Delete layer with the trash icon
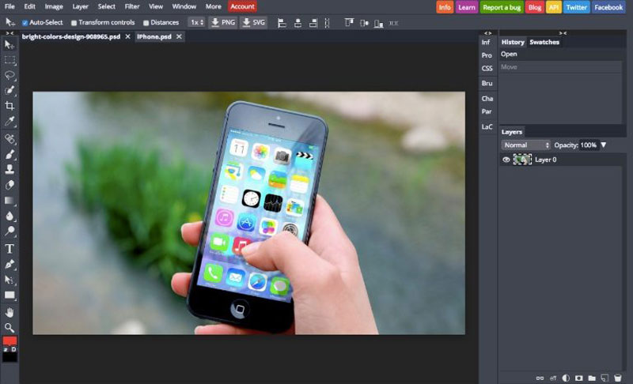 pyautogui.click(x=617, y=378)
